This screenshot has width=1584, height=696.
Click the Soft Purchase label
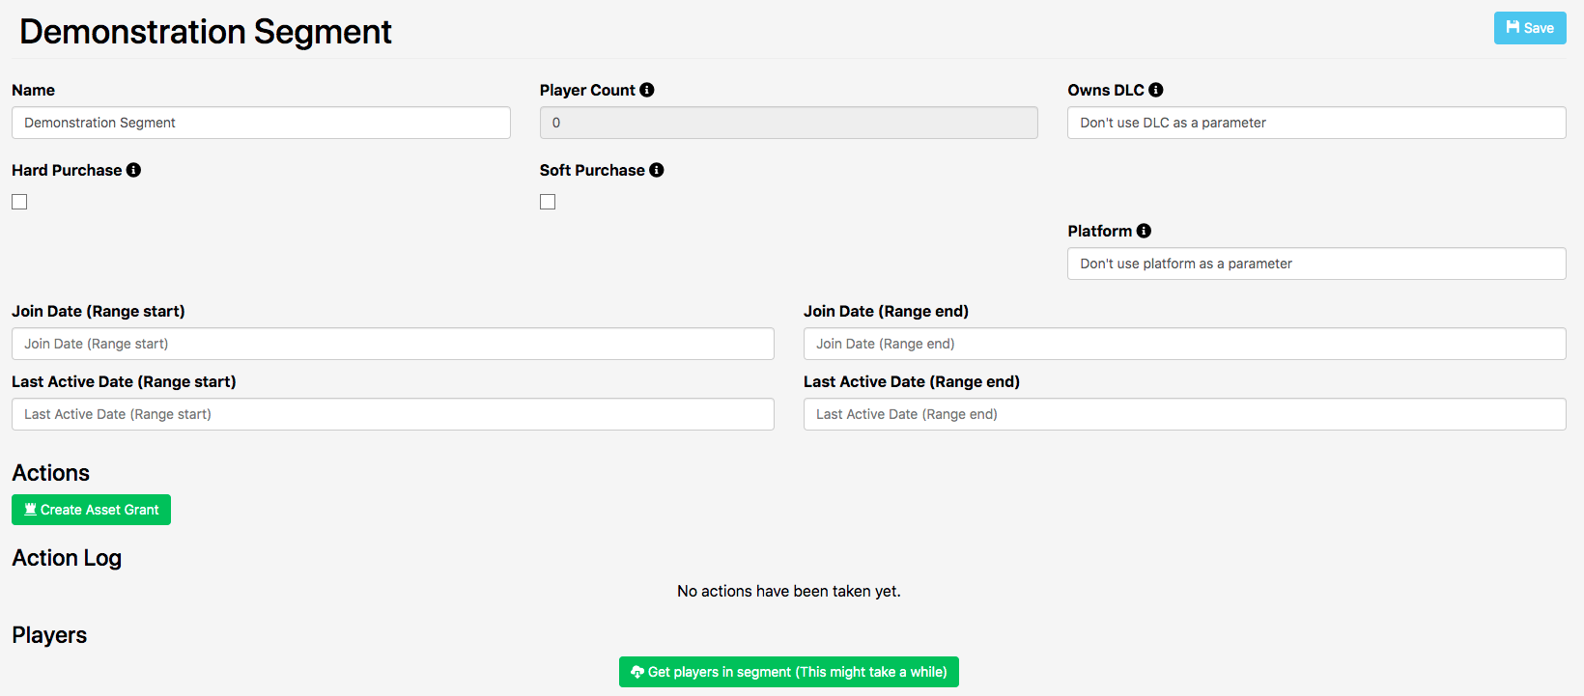(x=592, y=170)
